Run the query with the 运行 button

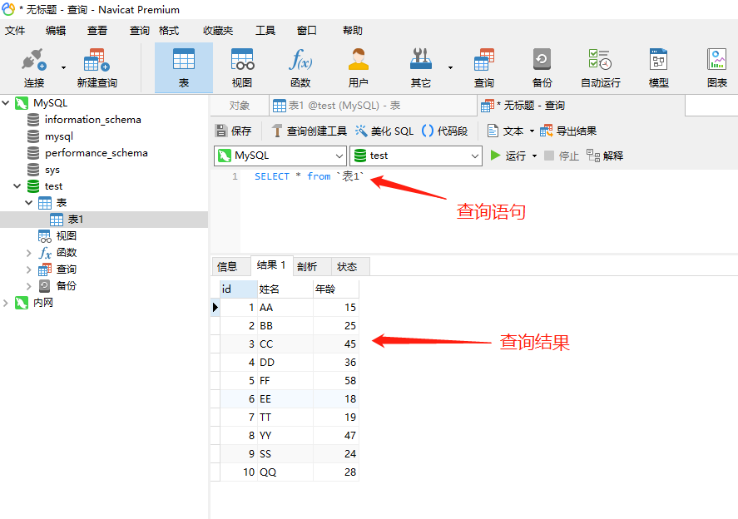508,156
